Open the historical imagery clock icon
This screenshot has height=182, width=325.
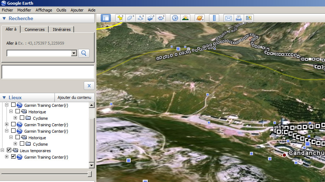point(175,18)
